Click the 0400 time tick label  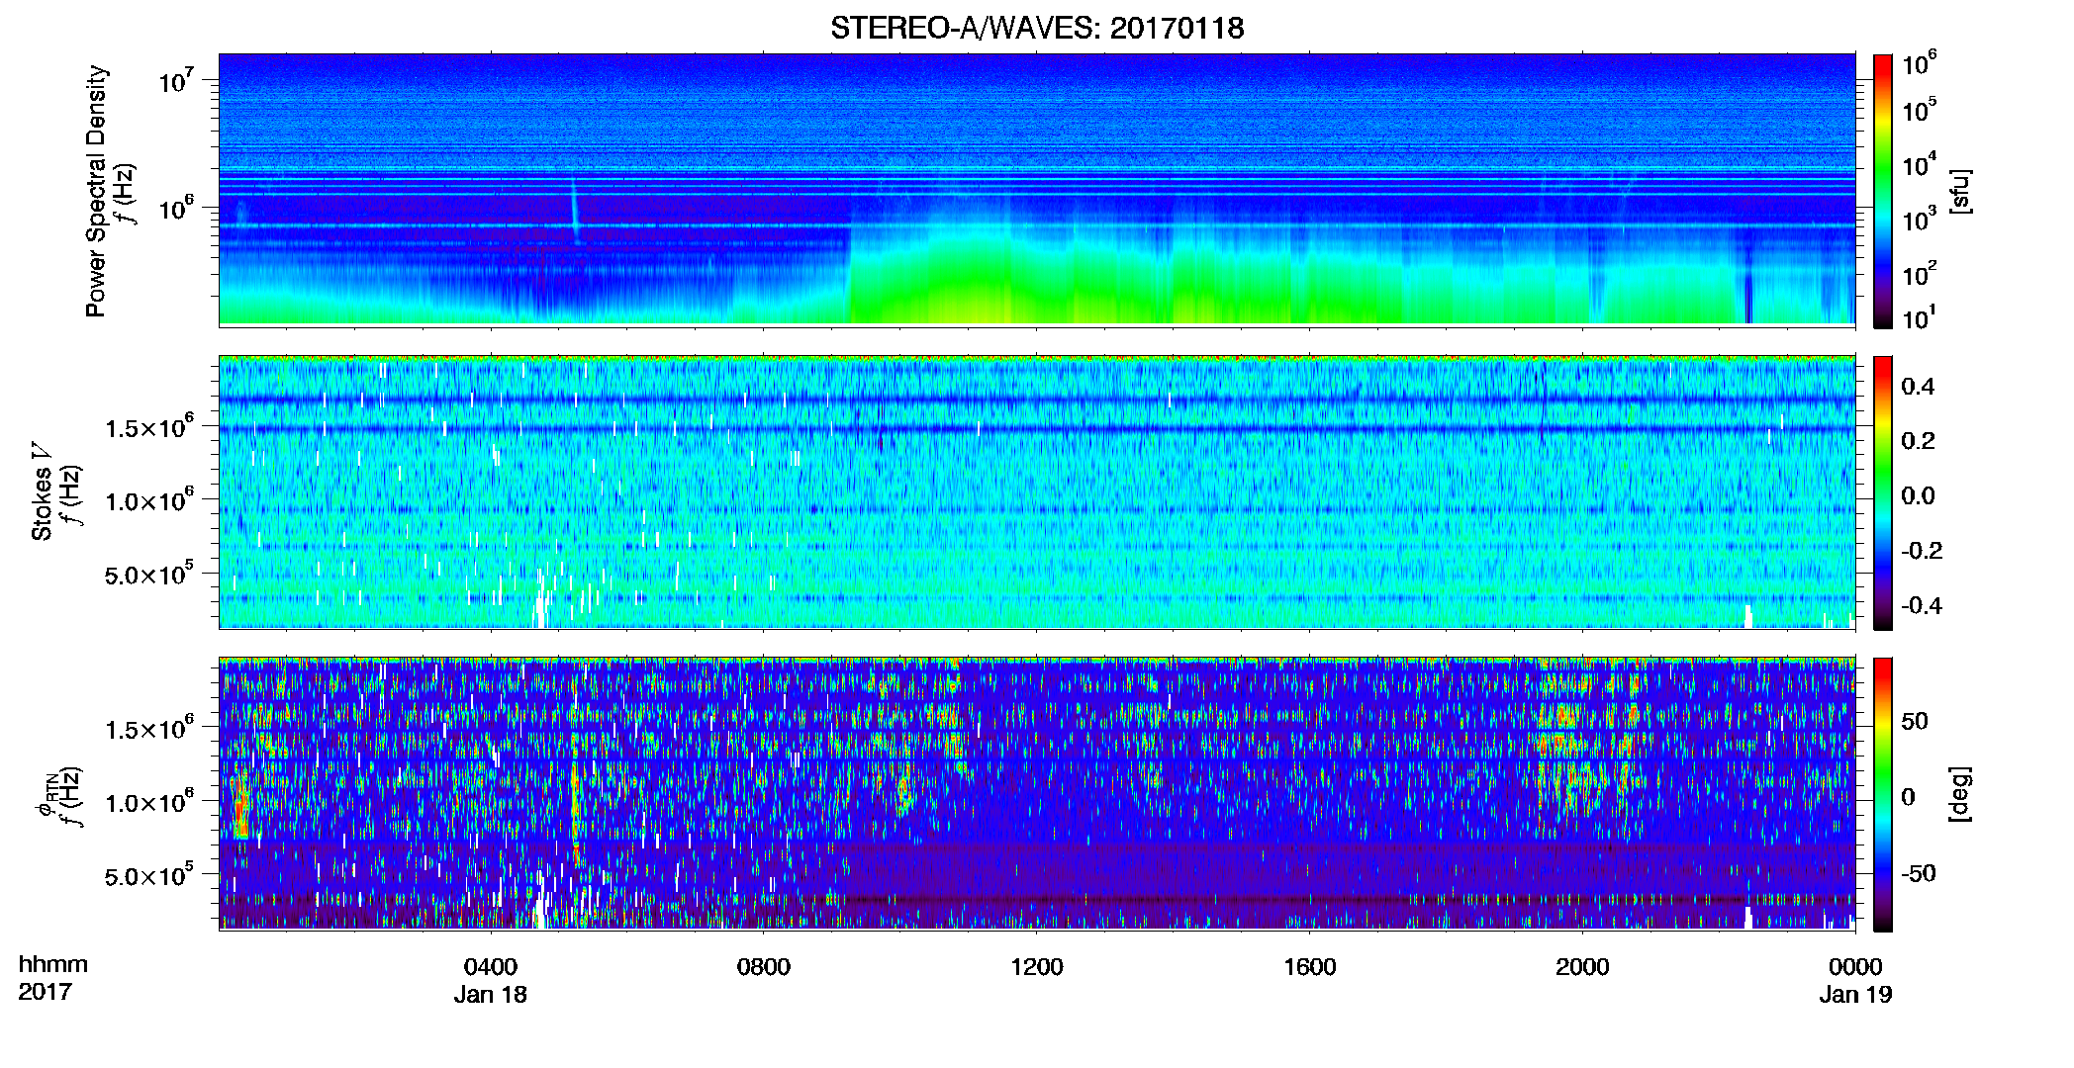click(x=491, y=967)
